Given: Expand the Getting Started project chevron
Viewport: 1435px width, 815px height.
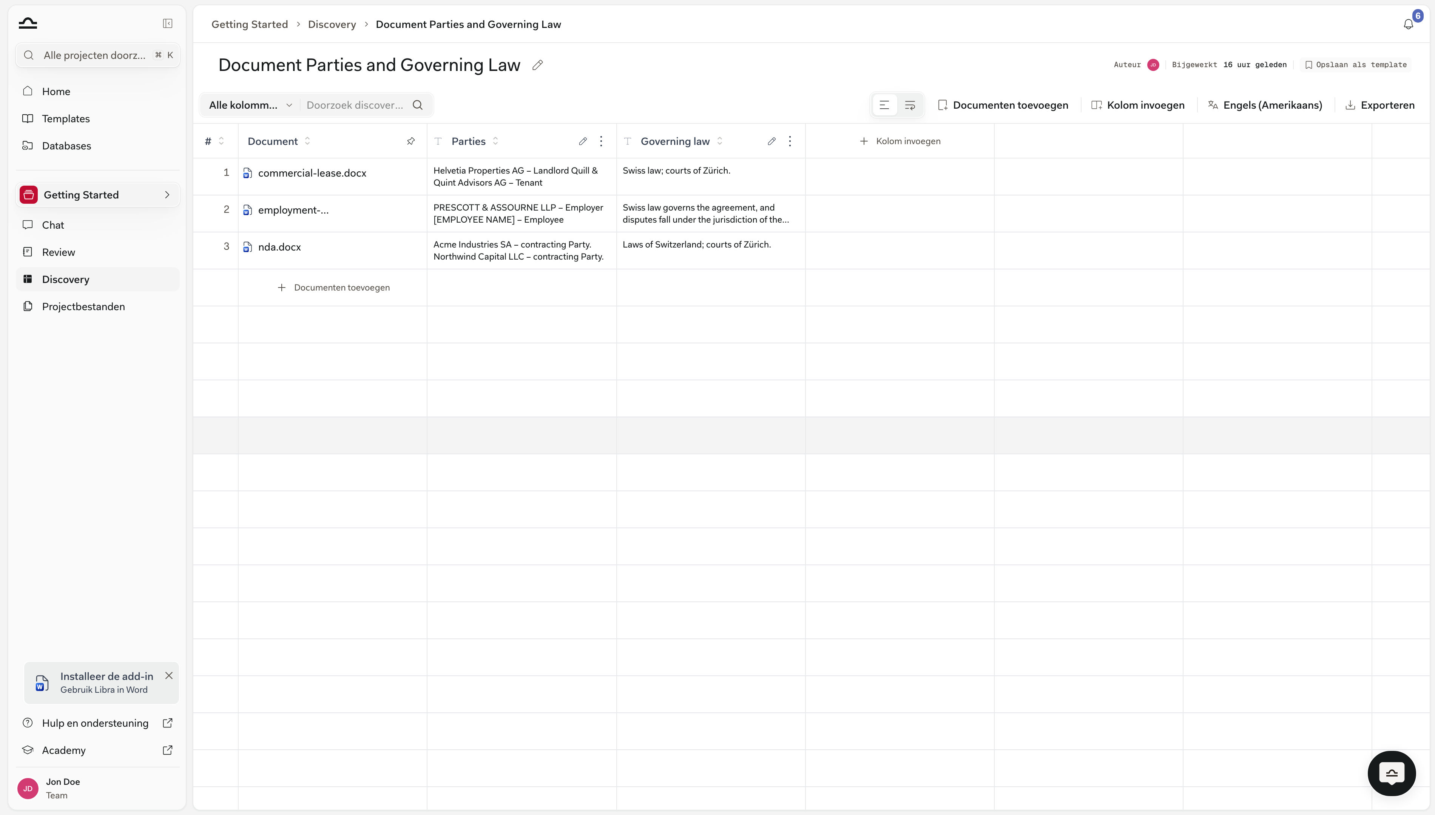Looking at the screenshot, I should (167, 195).
